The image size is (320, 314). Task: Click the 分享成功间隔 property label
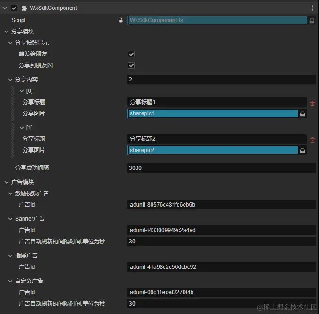[32, 168]
